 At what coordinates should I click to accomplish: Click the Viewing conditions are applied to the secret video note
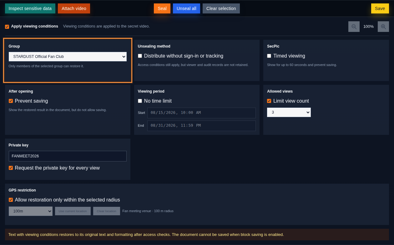106,26
